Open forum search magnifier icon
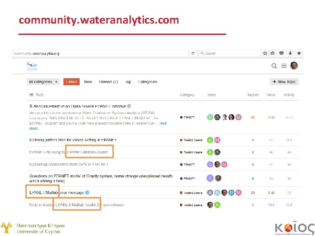Screen dimensions: 315x236 click(x=274, y=66)
